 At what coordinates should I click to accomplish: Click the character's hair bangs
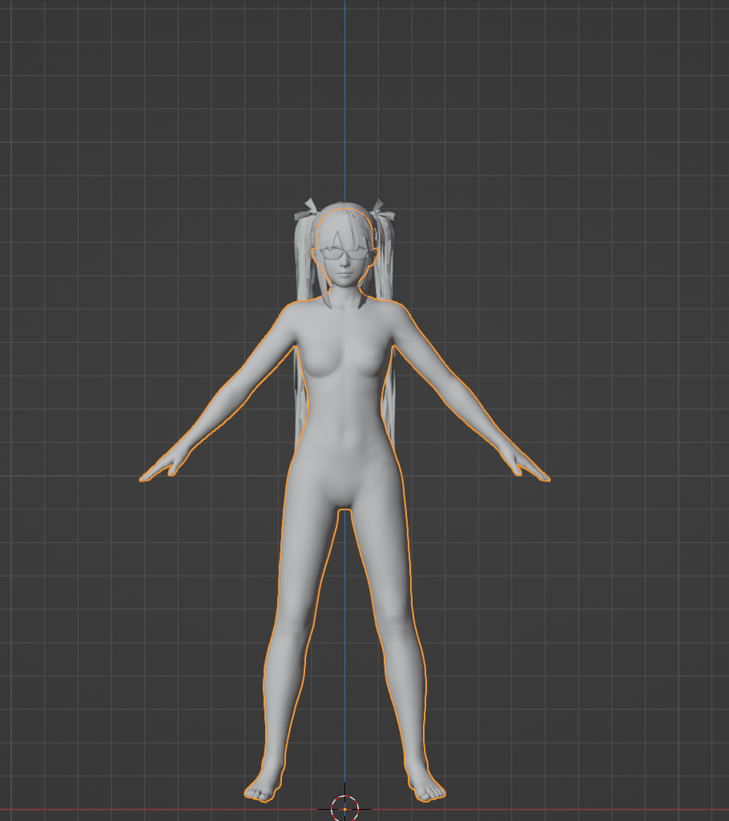[x=343, y=234]
